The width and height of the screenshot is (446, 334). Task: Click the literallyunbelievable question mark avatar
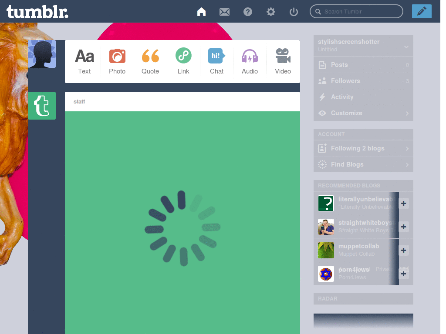click(x=326, y=204)
